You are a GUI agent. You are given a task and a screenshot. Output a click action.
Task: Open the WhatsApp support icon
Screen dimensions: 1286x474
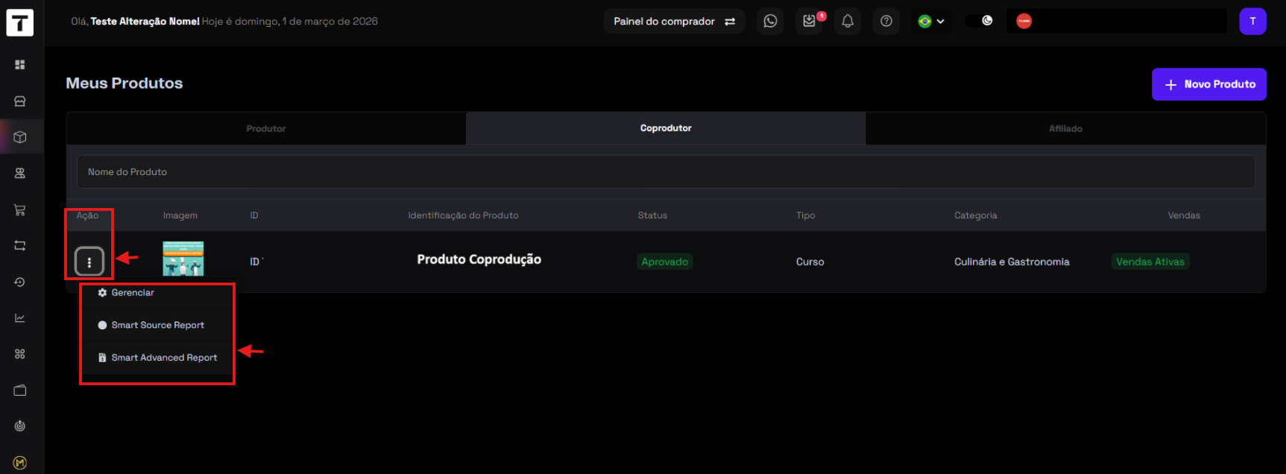point(770,21)
